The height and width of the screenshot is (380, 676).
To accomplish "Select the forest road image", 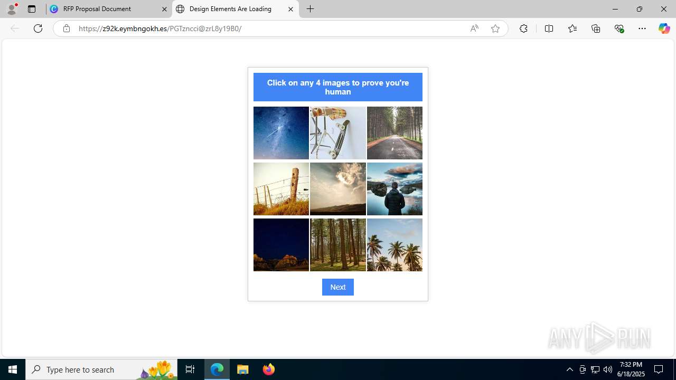I will click(395, 133).
